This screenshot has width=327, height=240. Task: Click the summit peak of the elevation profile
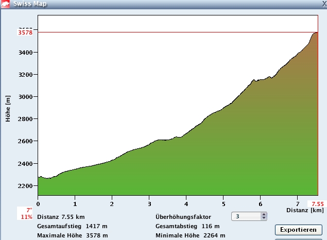pyautogui.click(x=316, y=33)
